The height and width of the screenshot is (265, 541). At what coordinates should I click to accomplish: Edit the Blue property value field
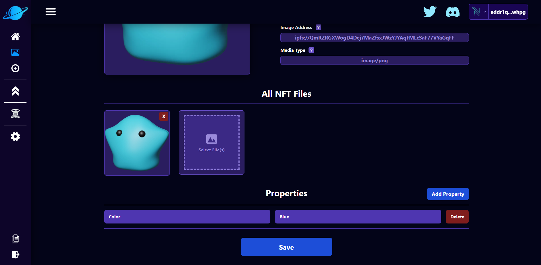pos(358,217)
